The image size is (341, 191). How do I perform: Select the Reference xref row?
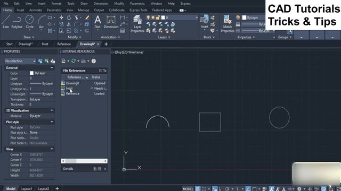[x=84, y=93]
